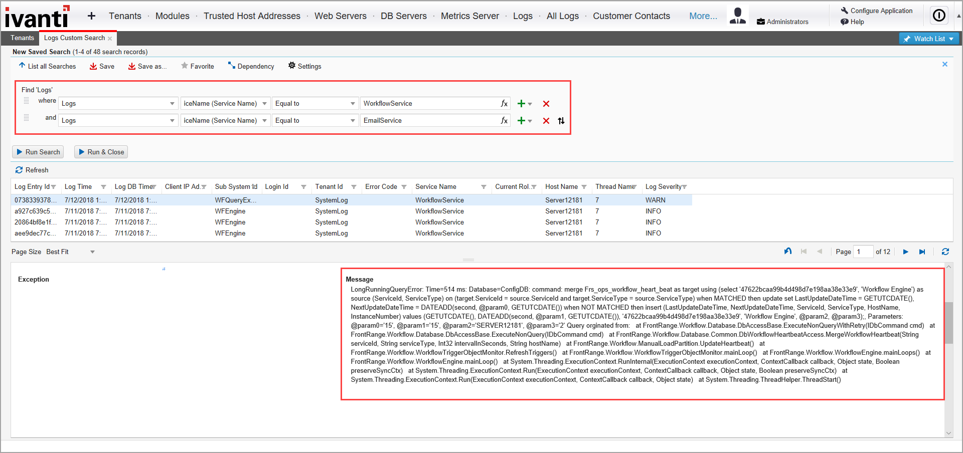Open Log Time column filter
Viewport: 963px width, 453px height.
(x=103, y=187)
